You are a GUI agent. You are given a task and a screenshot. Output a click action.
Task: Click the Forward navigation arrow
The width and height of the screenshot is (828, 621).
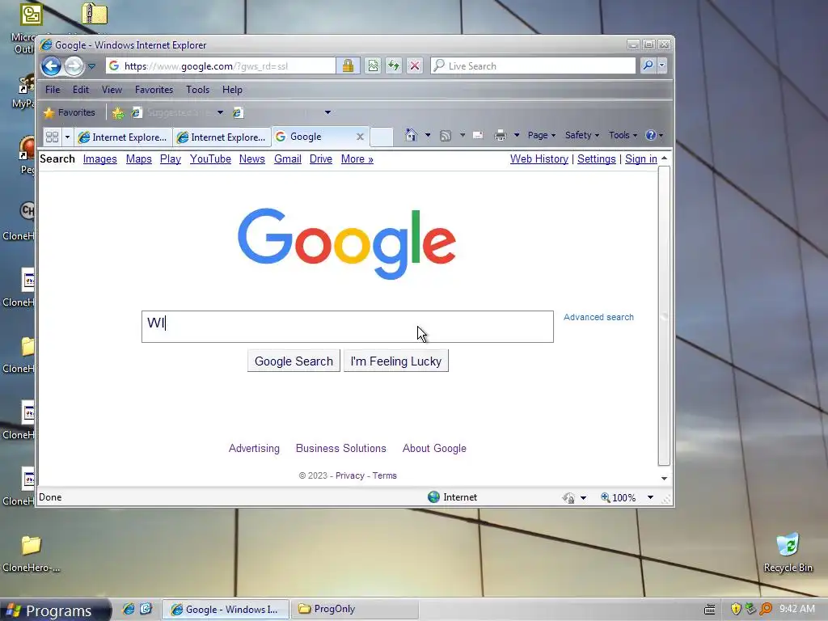pos(74,66)
